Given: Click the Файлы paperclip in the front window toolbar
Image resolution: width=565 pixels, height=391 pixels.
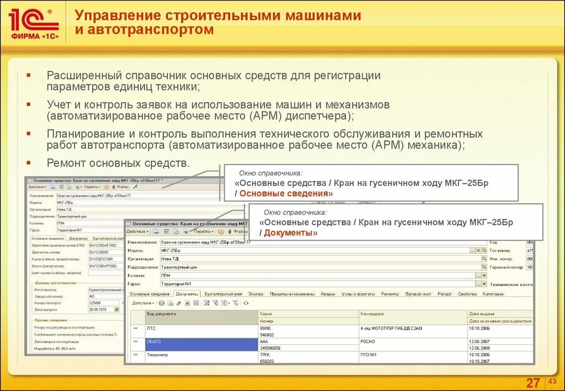Looking at the screenshot, I should [237, 232].
